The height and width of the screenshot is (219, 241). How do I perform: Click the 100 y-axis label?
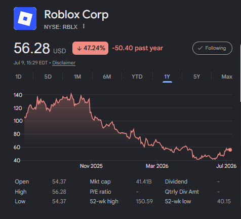pos(18,121)
